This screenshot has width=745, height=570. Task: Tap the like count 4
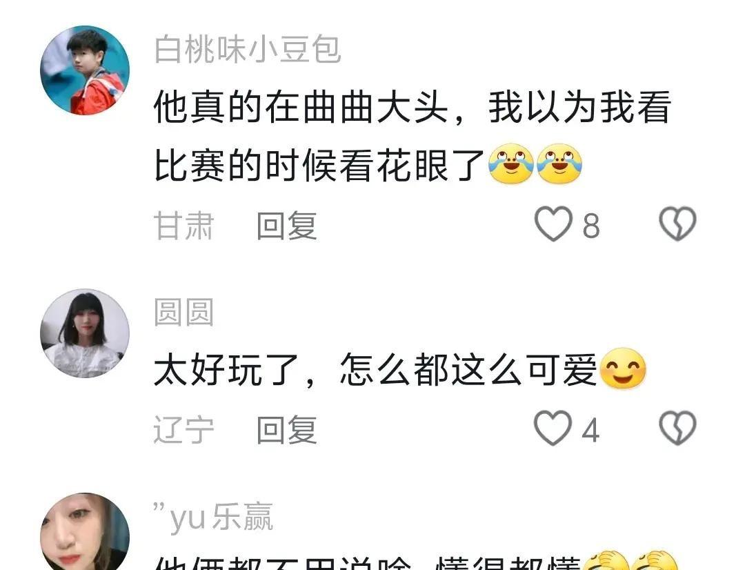pos(590,431)
